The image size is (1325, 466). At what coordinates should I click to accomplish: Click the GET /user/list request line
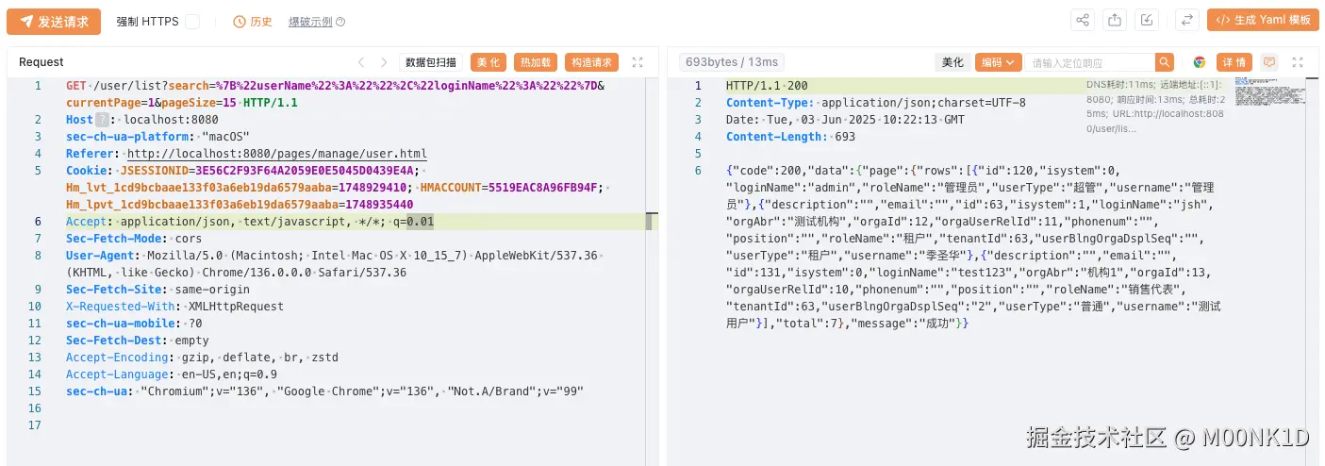click(x=335, y=94)
